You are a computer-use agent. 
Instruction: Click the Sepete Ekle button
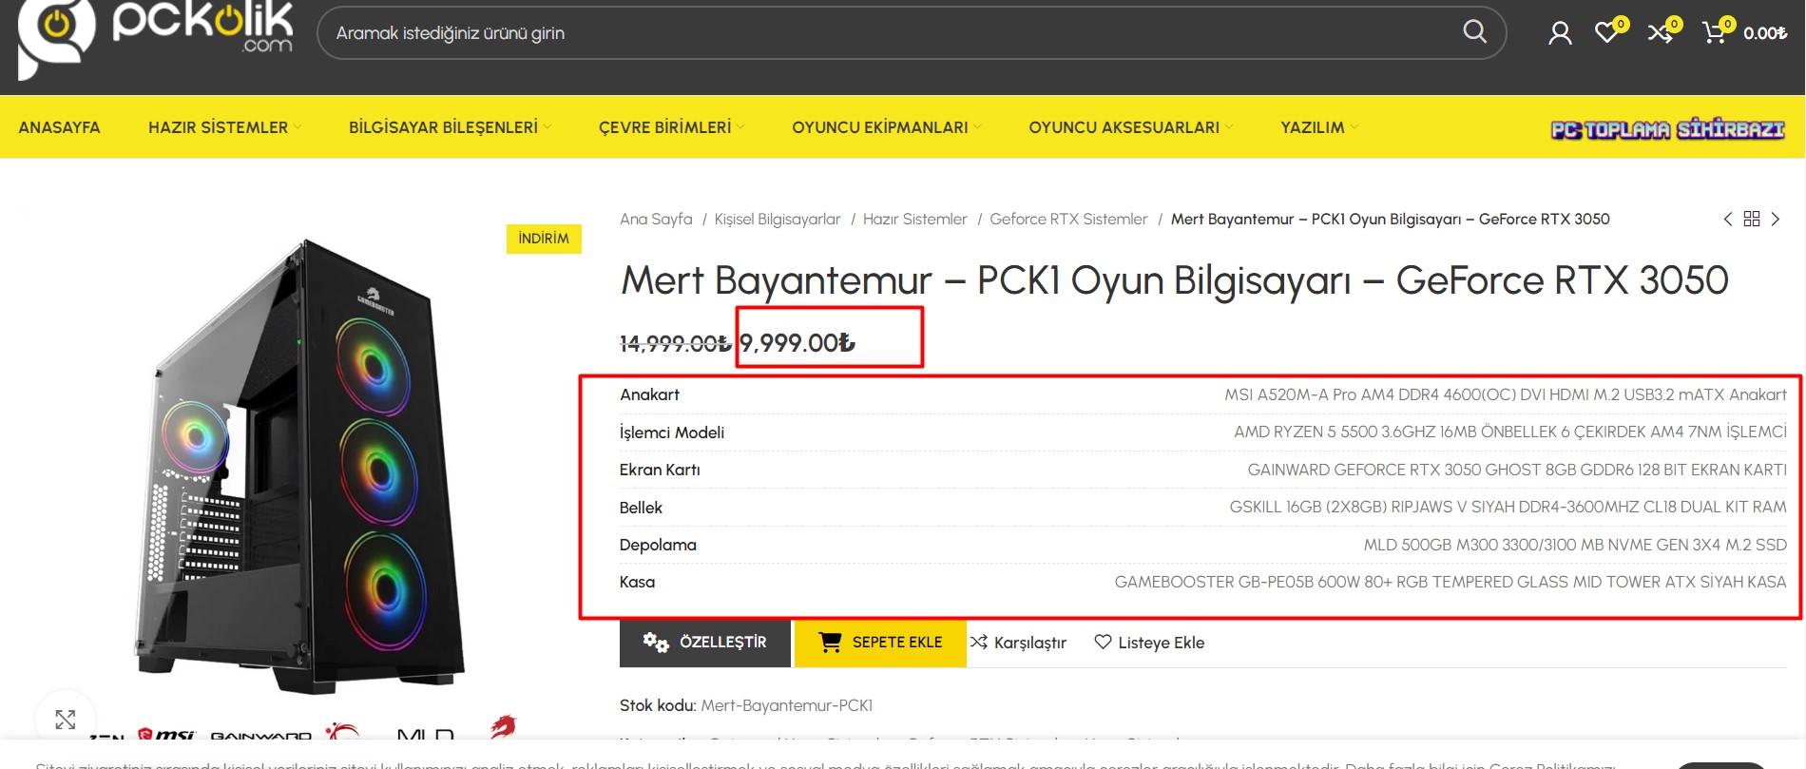(x=880, y=643)
